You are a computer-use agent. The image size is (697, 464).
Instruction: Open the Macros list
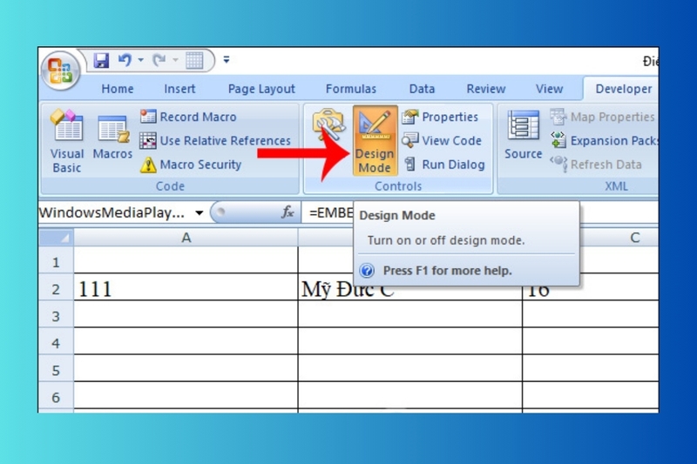[112, 138]
